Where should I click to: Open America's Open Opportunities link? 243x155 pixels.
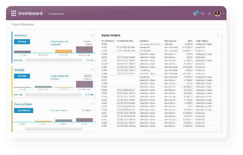pos(60,42)
